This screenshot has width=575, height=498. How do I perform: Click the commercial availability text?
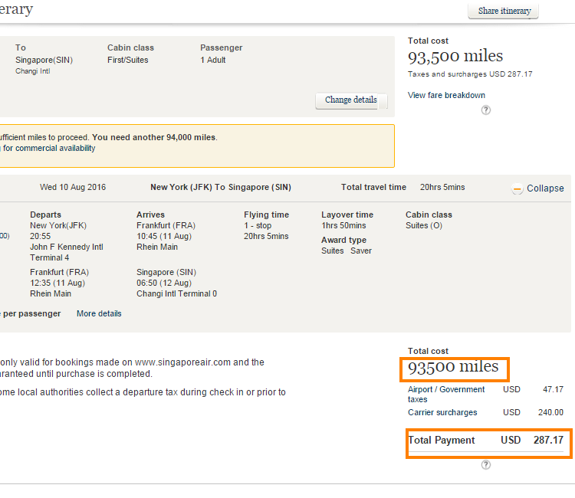[x=49, y=149]
